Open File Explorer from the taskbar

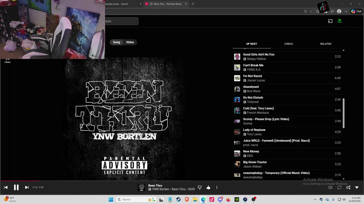click(195, 199)
